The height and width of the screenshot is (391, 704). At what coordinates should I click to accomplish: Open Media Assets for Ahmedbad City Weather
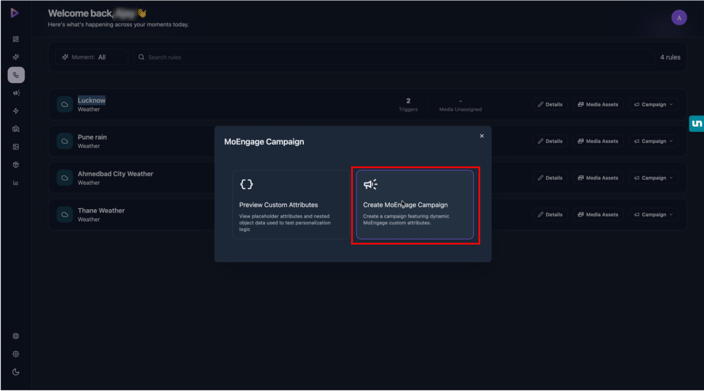click(x=598, y=178)
